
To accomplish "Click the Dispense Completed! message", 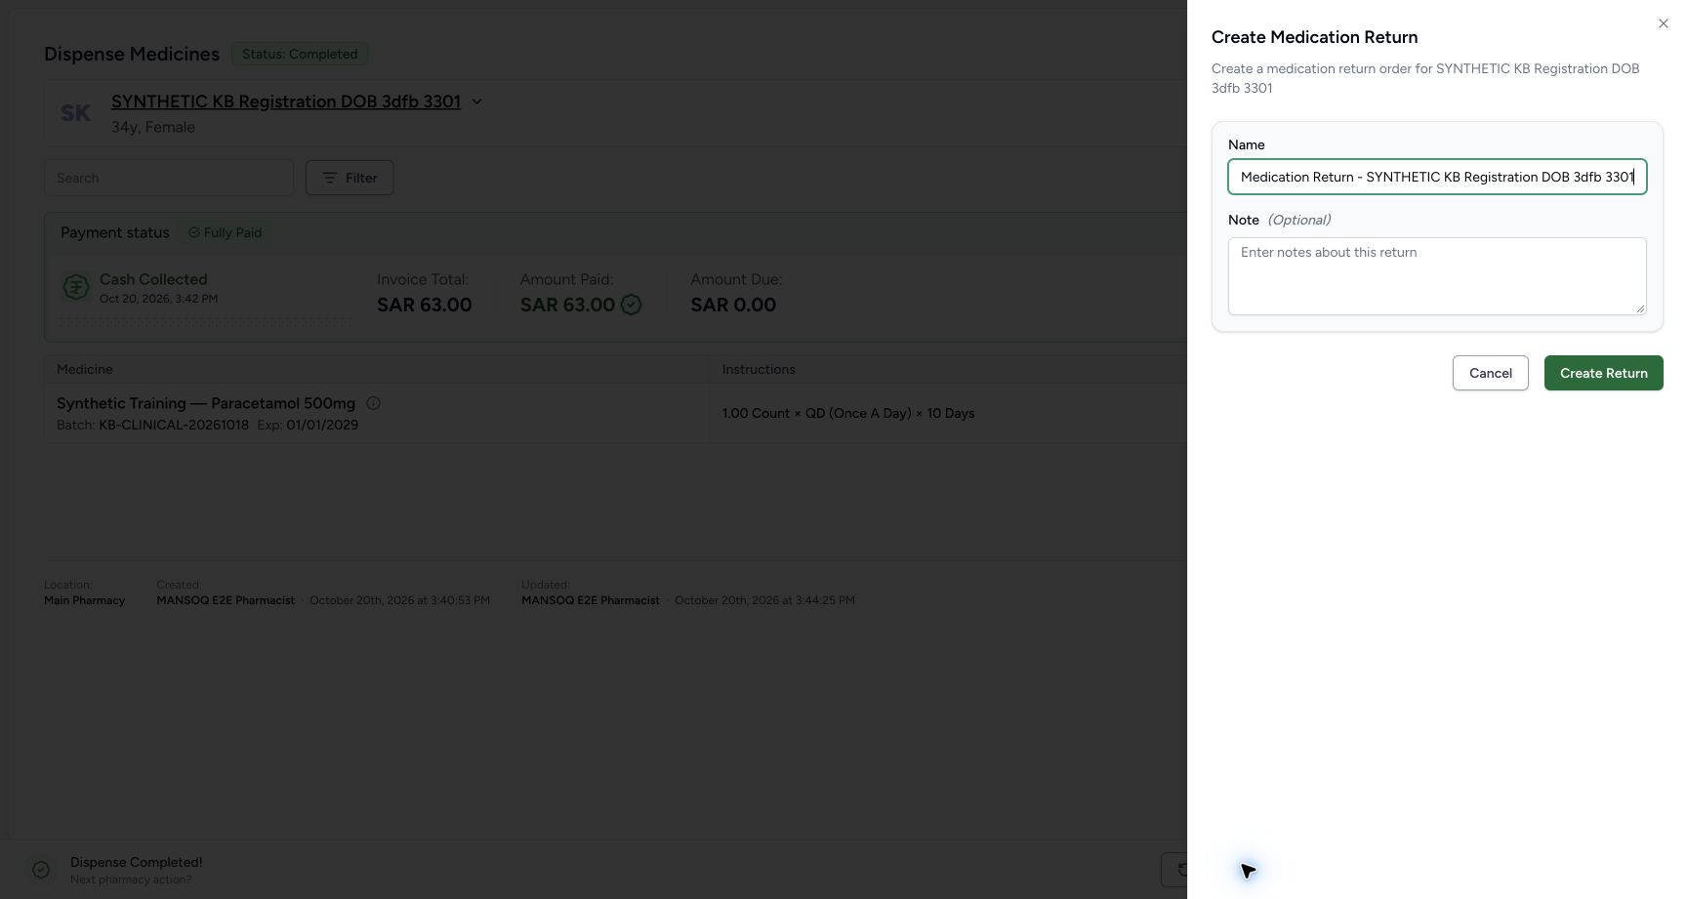I will [137, 862].
